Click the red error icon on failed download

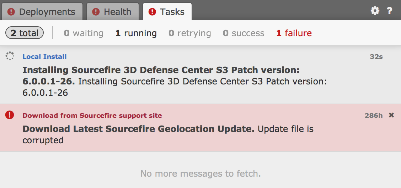pos(10,115)
